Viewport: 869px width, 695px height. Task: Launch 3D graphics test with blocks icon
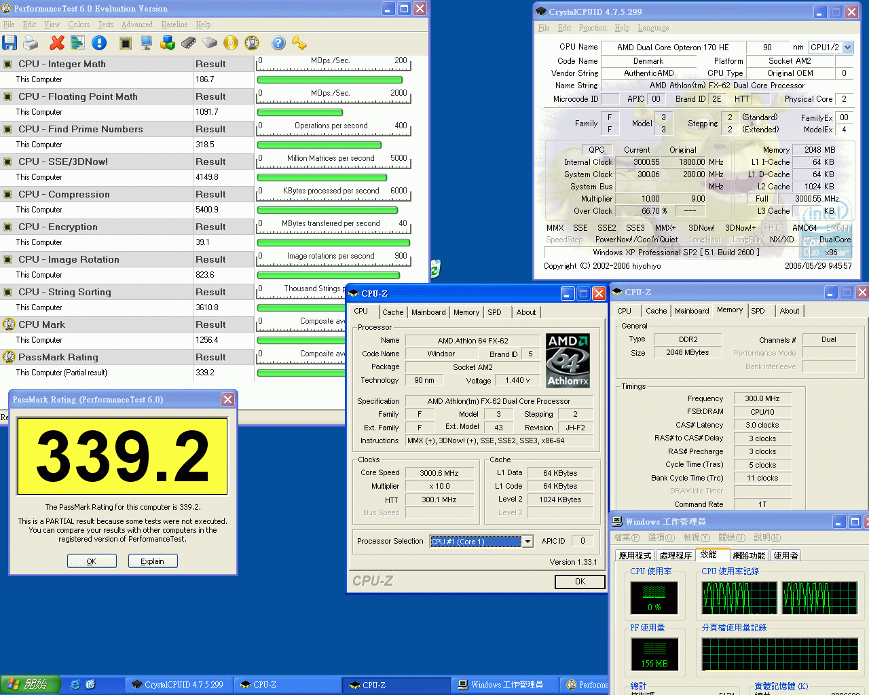(166, 42)
